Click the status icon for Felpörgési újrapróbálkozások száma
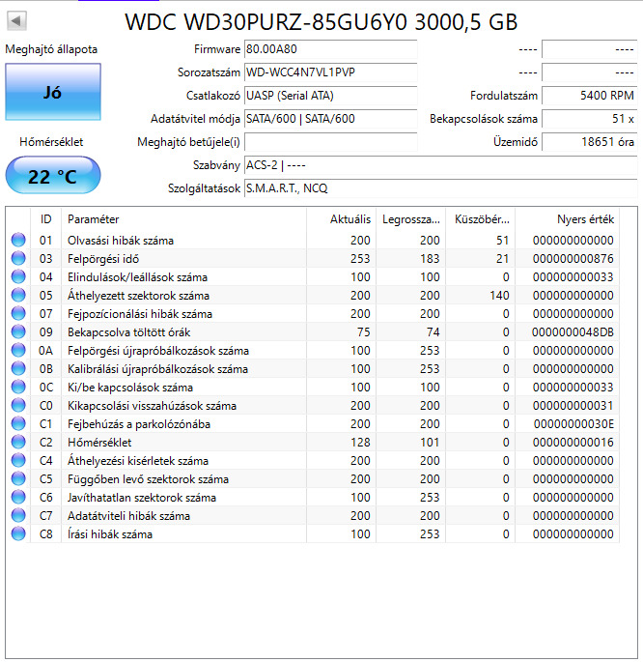The height and width of the screenshot is (662, 643). [18, 350]
